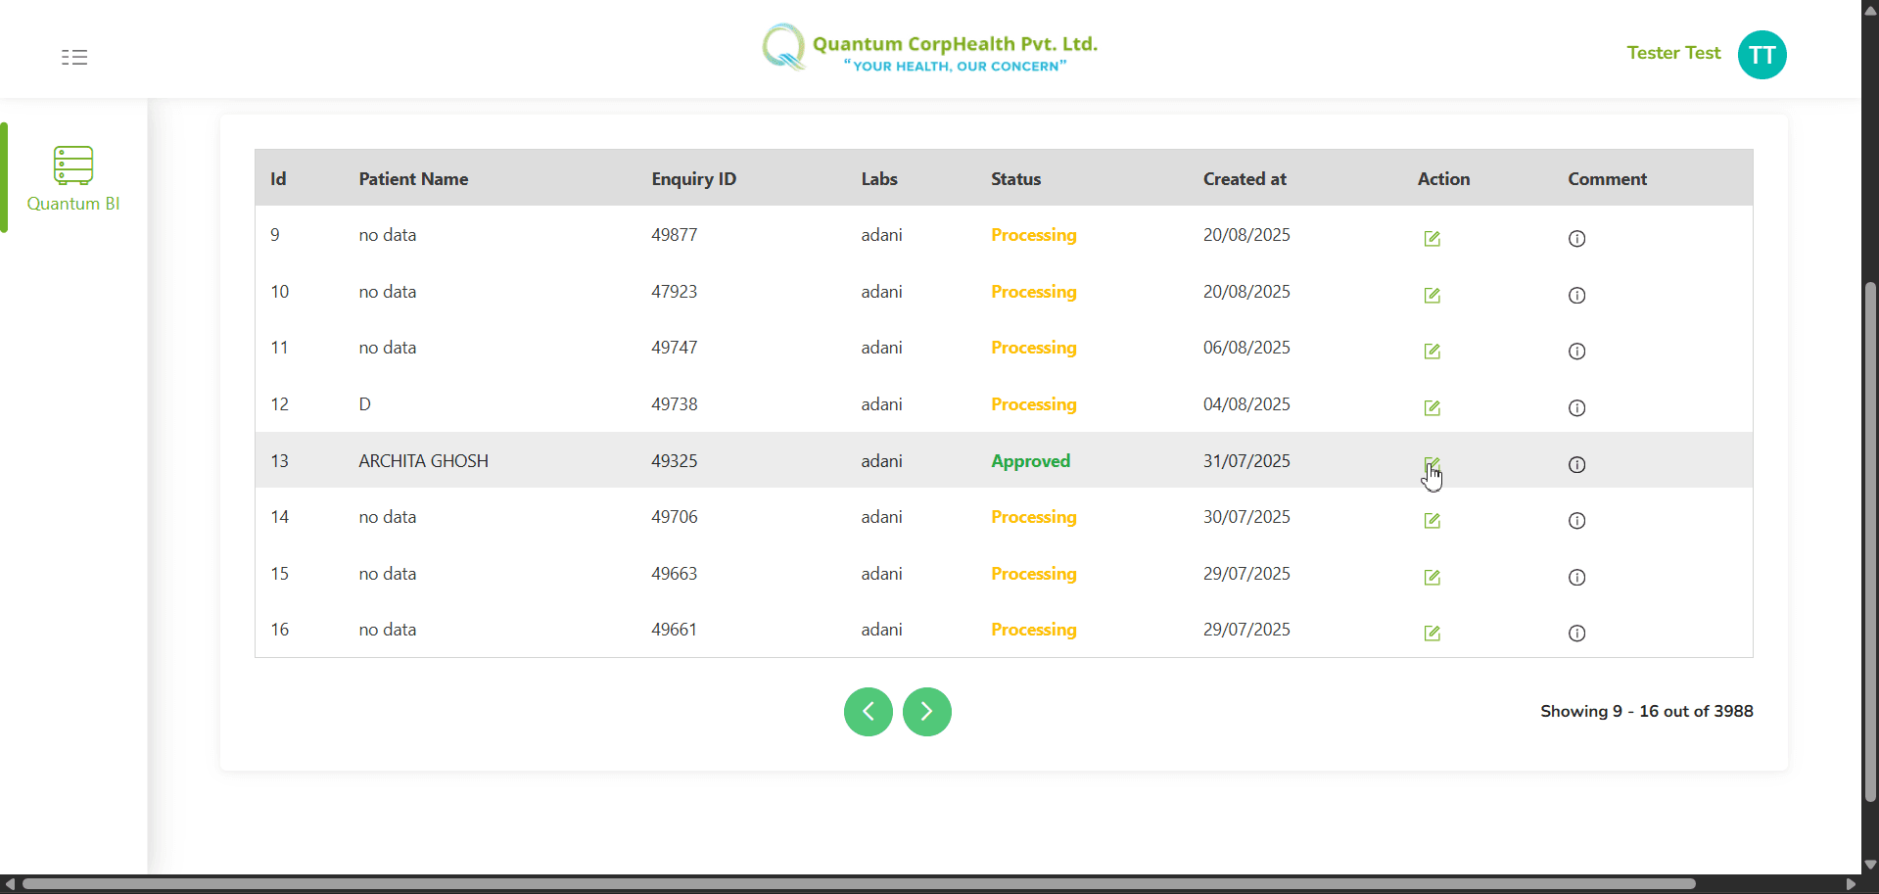Image resolution: width=1879 pixels, height=894 pixels.
Task: Open the comment info for enquiry 49663
Action: click(x=1576, y=578)
